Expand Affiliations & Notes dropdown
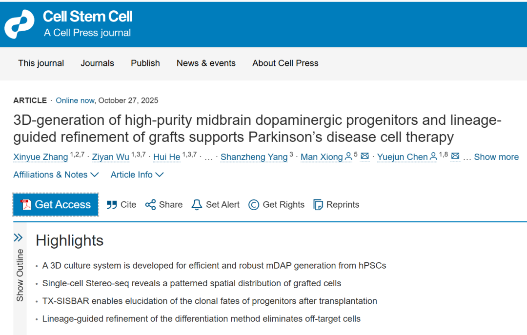 pyautogui.click(x=56, y=175)
